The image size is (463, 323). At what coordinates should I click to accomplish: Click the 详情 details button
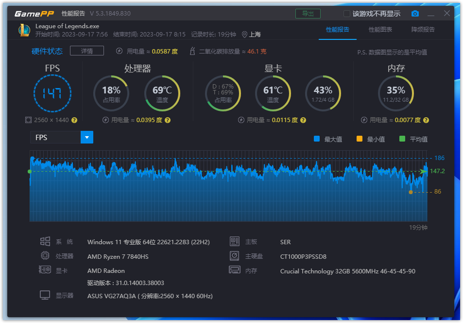[87, 51]
